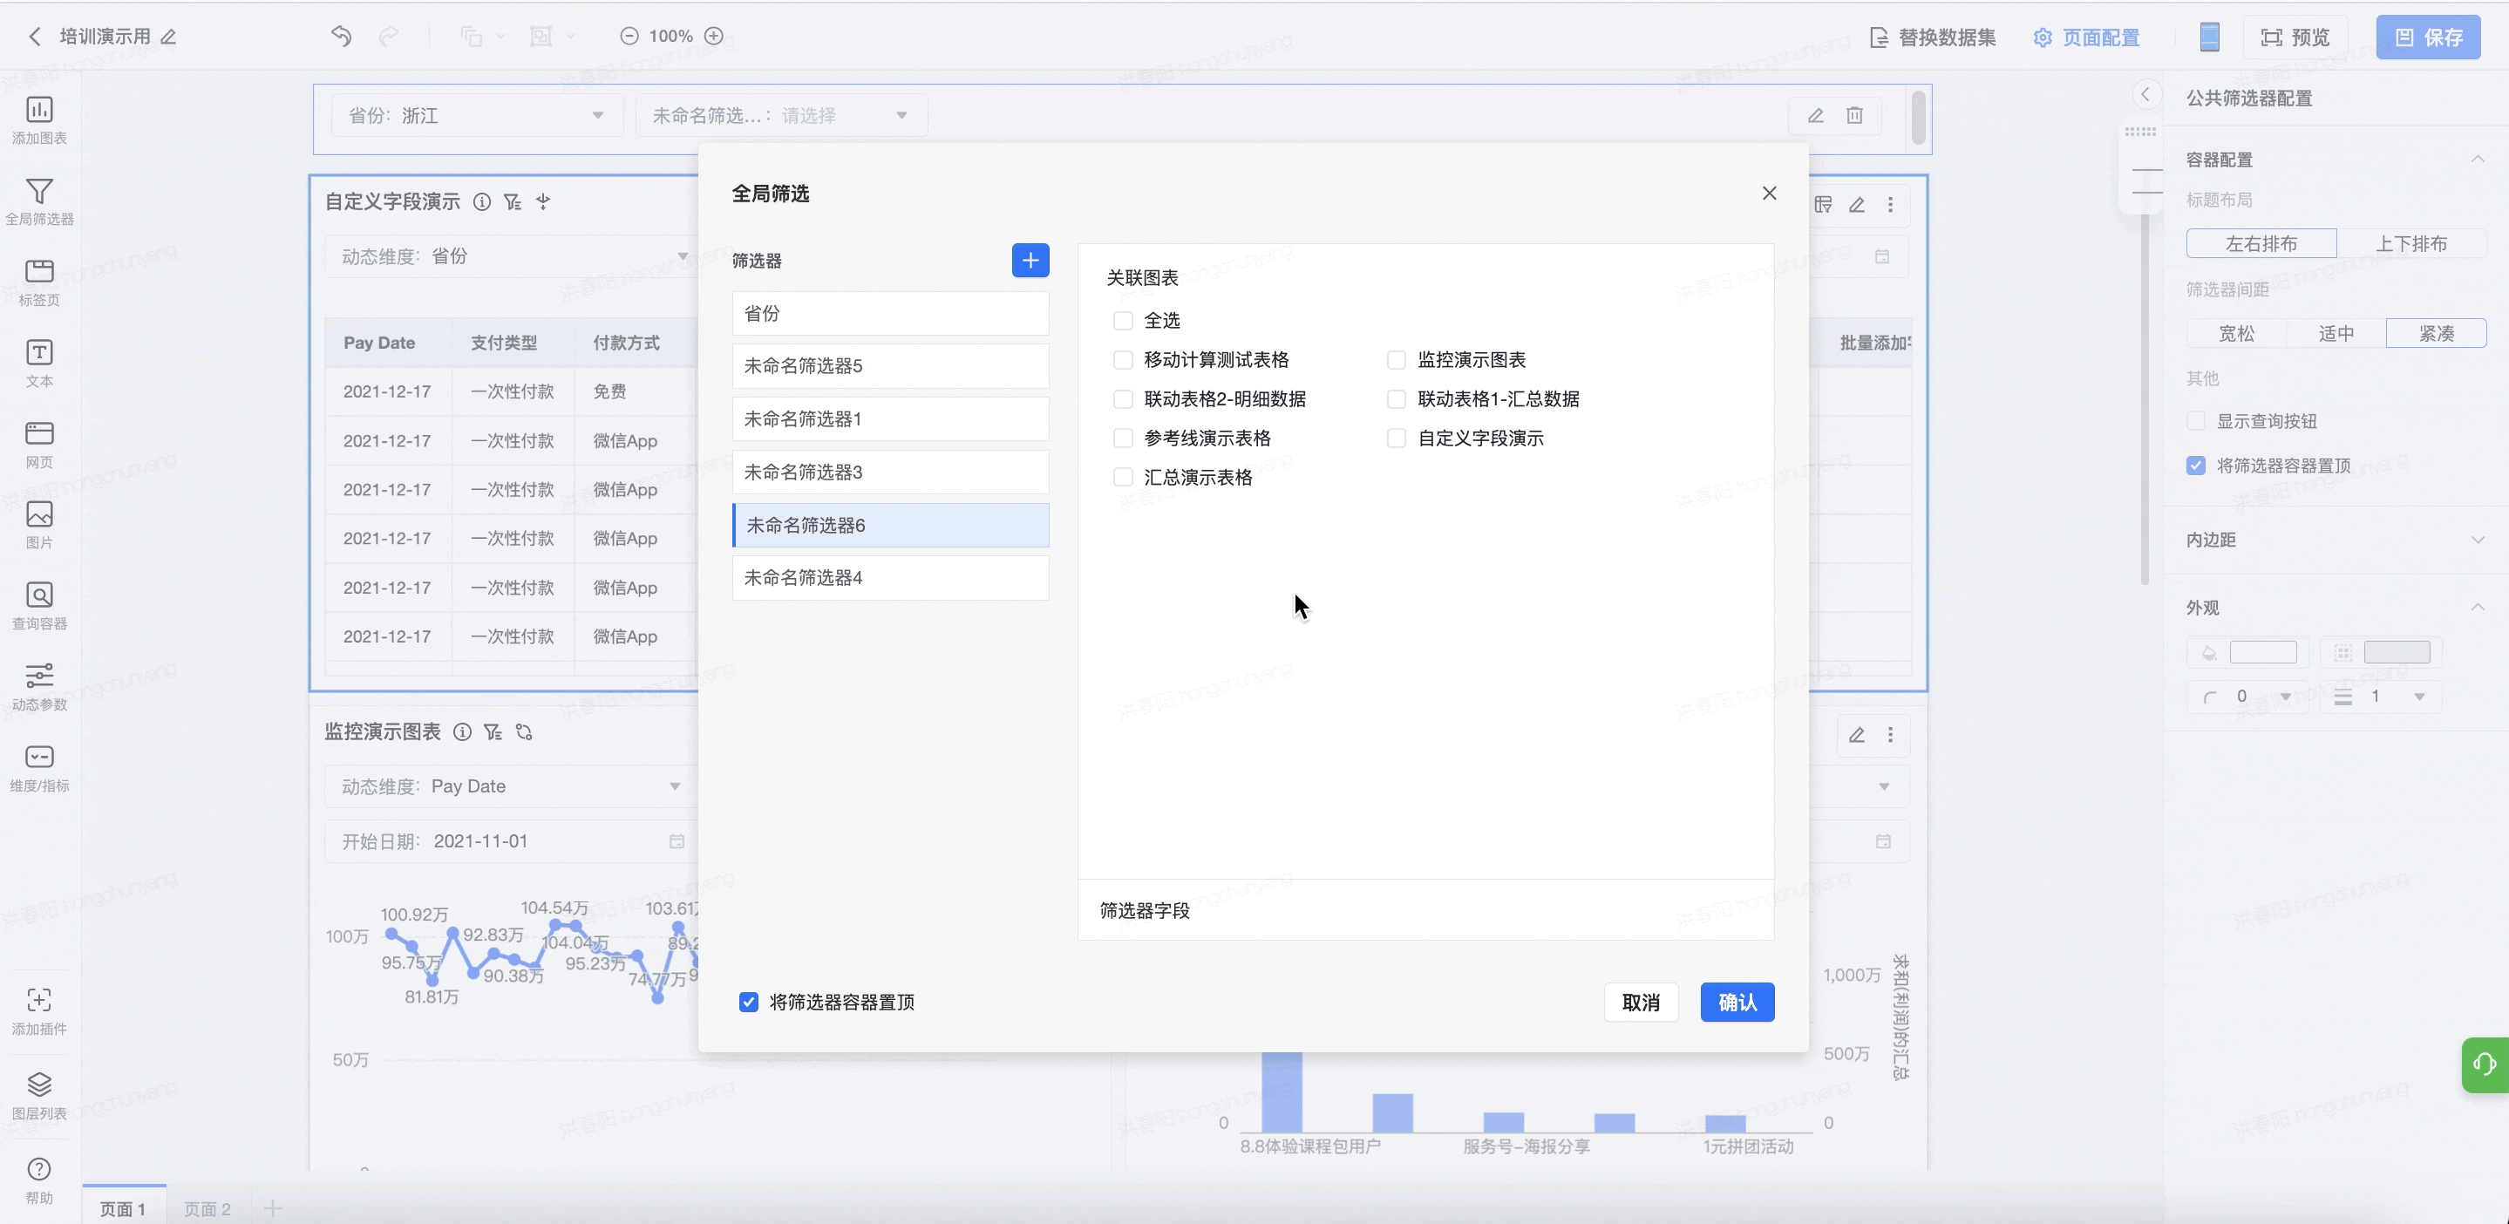Image resolution: width=2509 pixels, height=1224 pixels.
Task: Insert a 图片 image component
Action: point(39,526)
